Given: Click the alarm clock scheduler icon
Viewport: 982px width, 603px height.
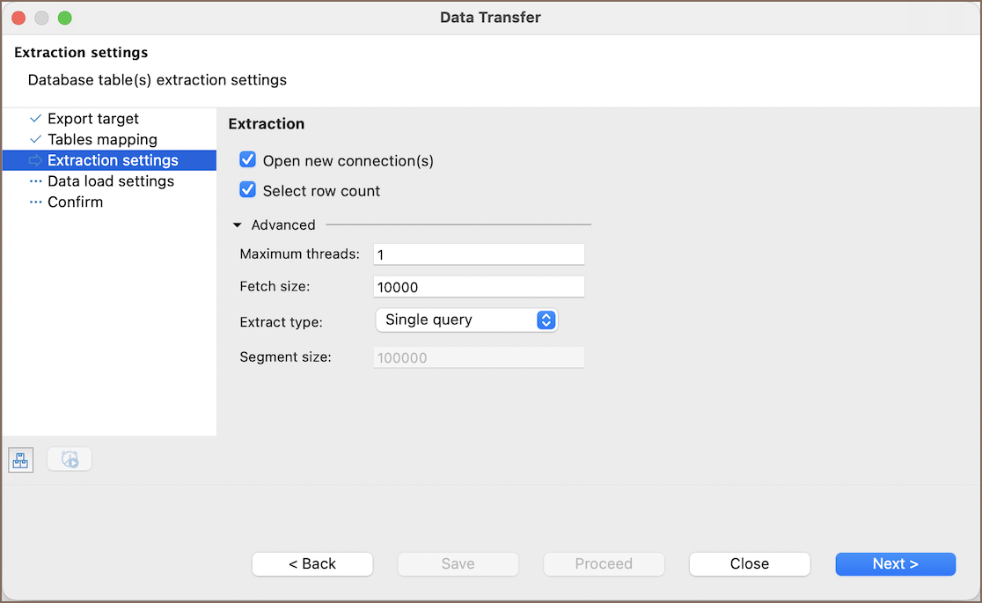Looking at the screenshot, I should 70,460.
